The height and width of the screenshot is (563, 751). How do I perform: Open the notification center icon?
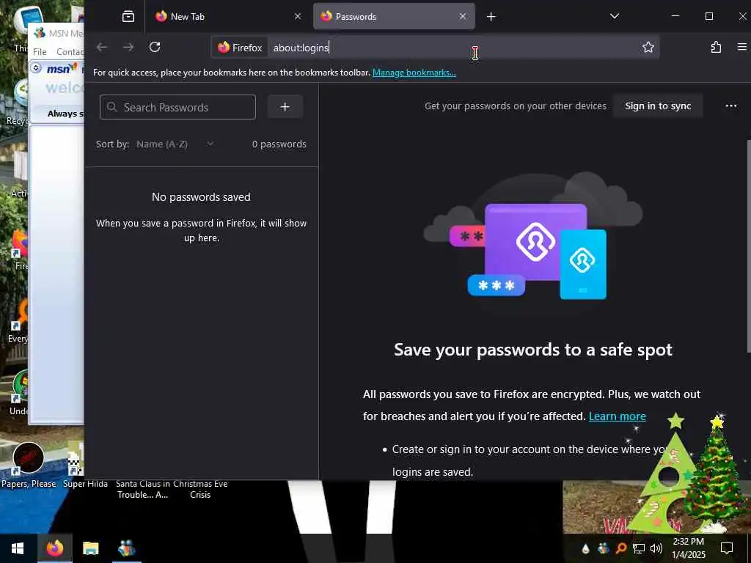click(x=727, y=548)
